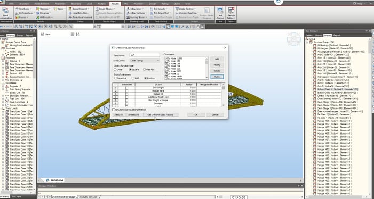
Task: Select Deformations result icon
Action: [x=24, y=13]
